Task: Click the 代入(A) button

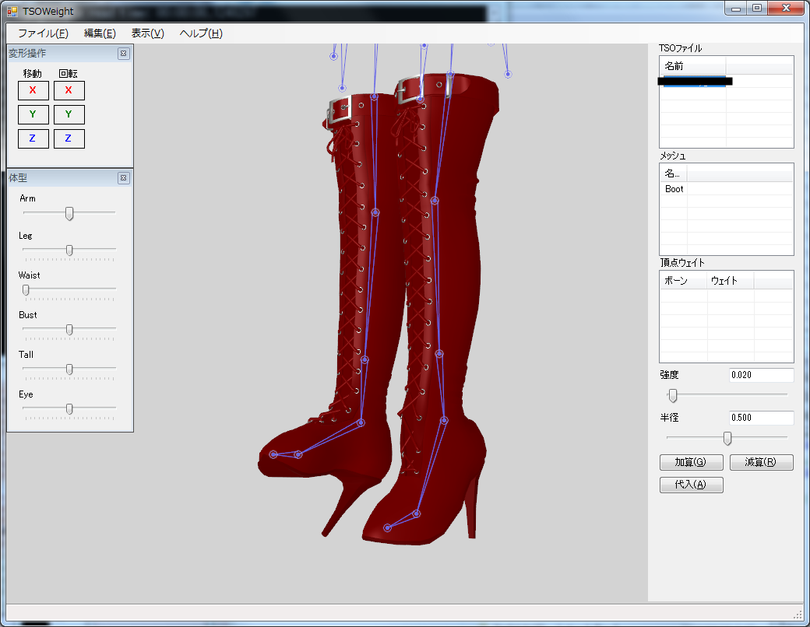Action: (691, 485)
